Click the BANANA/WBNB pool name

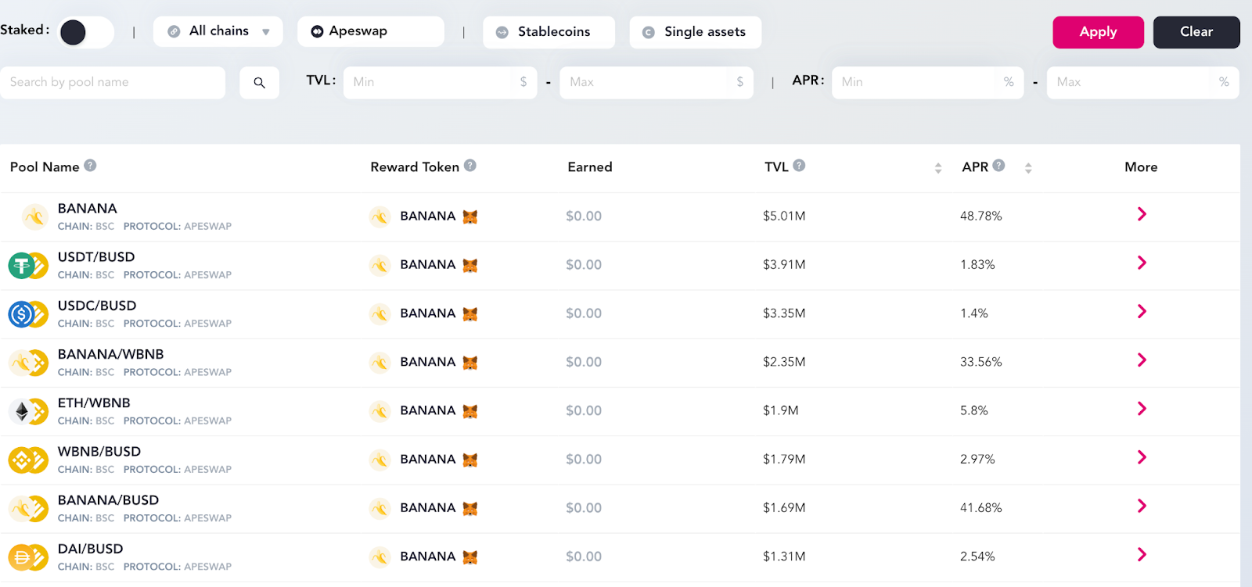click(x=111, y=354)
